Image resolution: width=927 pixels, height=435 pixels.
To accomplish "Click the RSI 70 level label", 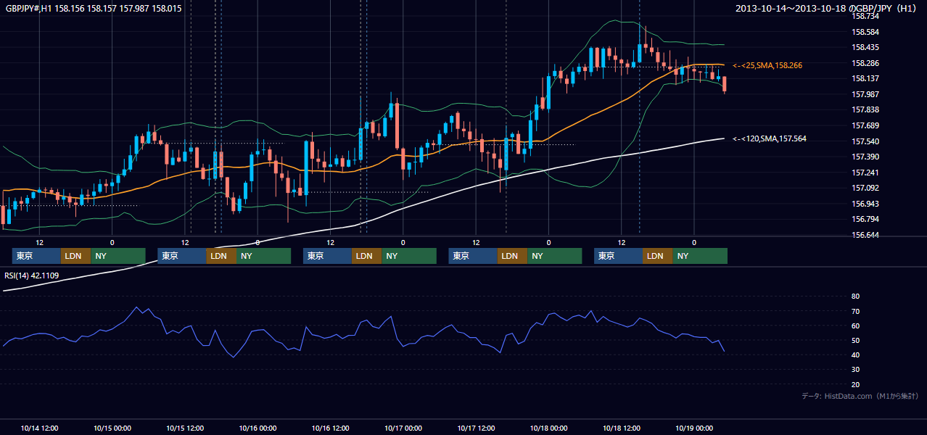I will pyautogui.click(x=855, y=311).
